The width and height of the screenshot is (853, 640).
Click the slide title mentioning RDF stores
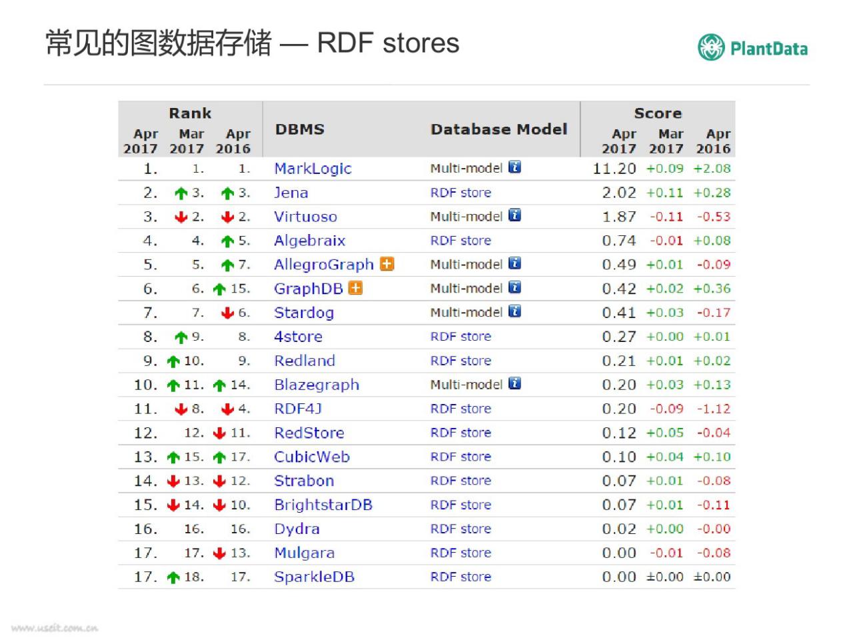coord(253,43)
